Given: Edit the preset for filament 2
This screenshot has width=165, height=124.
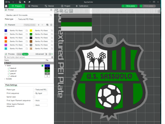Looking at the screenshot, I should coord(52,31).
